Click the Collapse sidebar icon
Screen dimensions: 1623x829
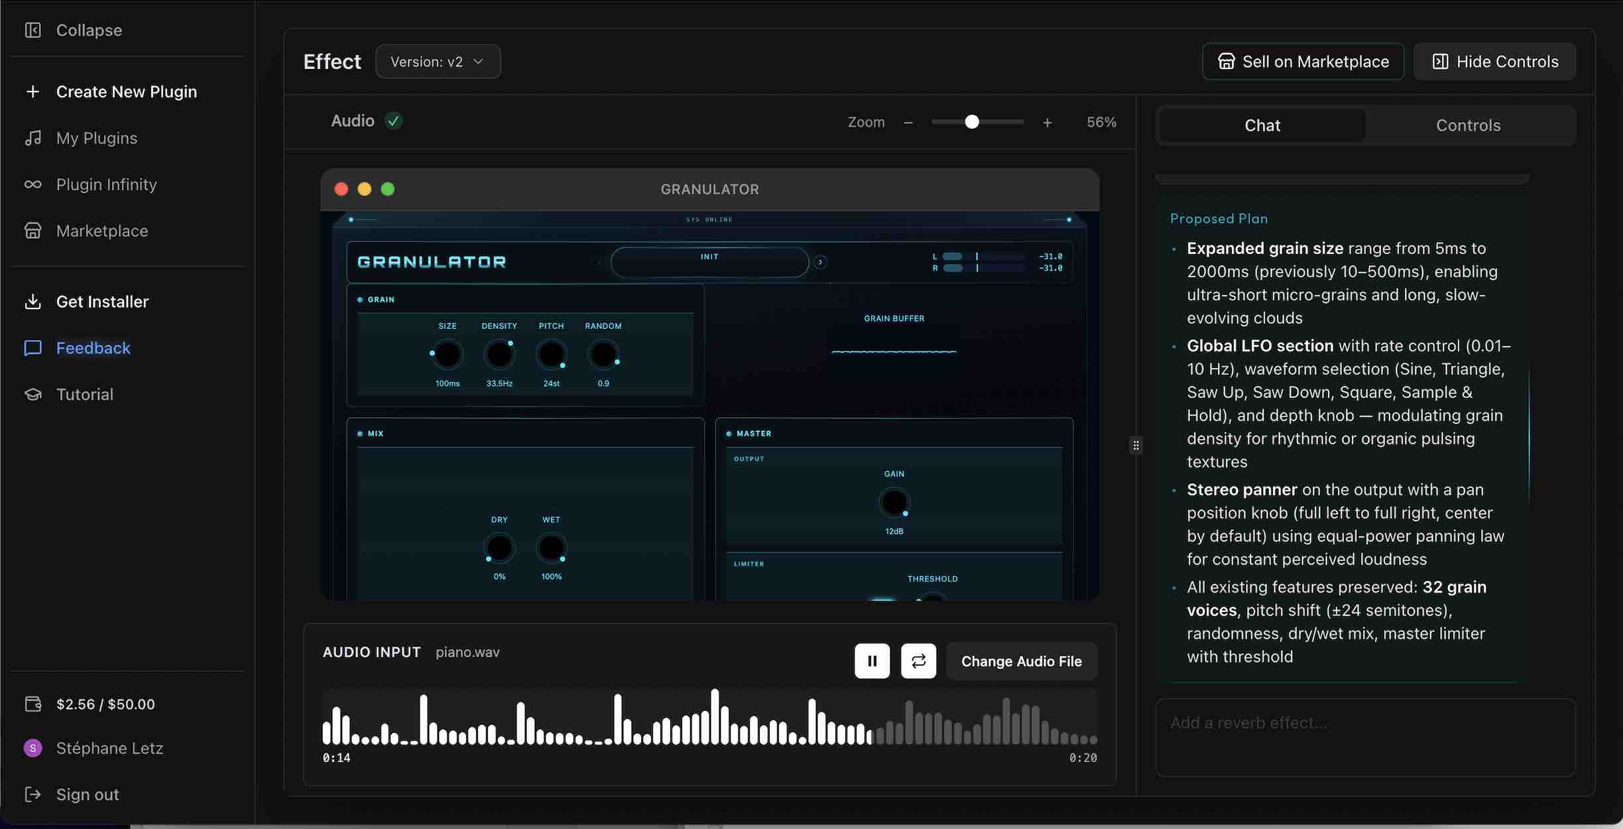(32, 31)
